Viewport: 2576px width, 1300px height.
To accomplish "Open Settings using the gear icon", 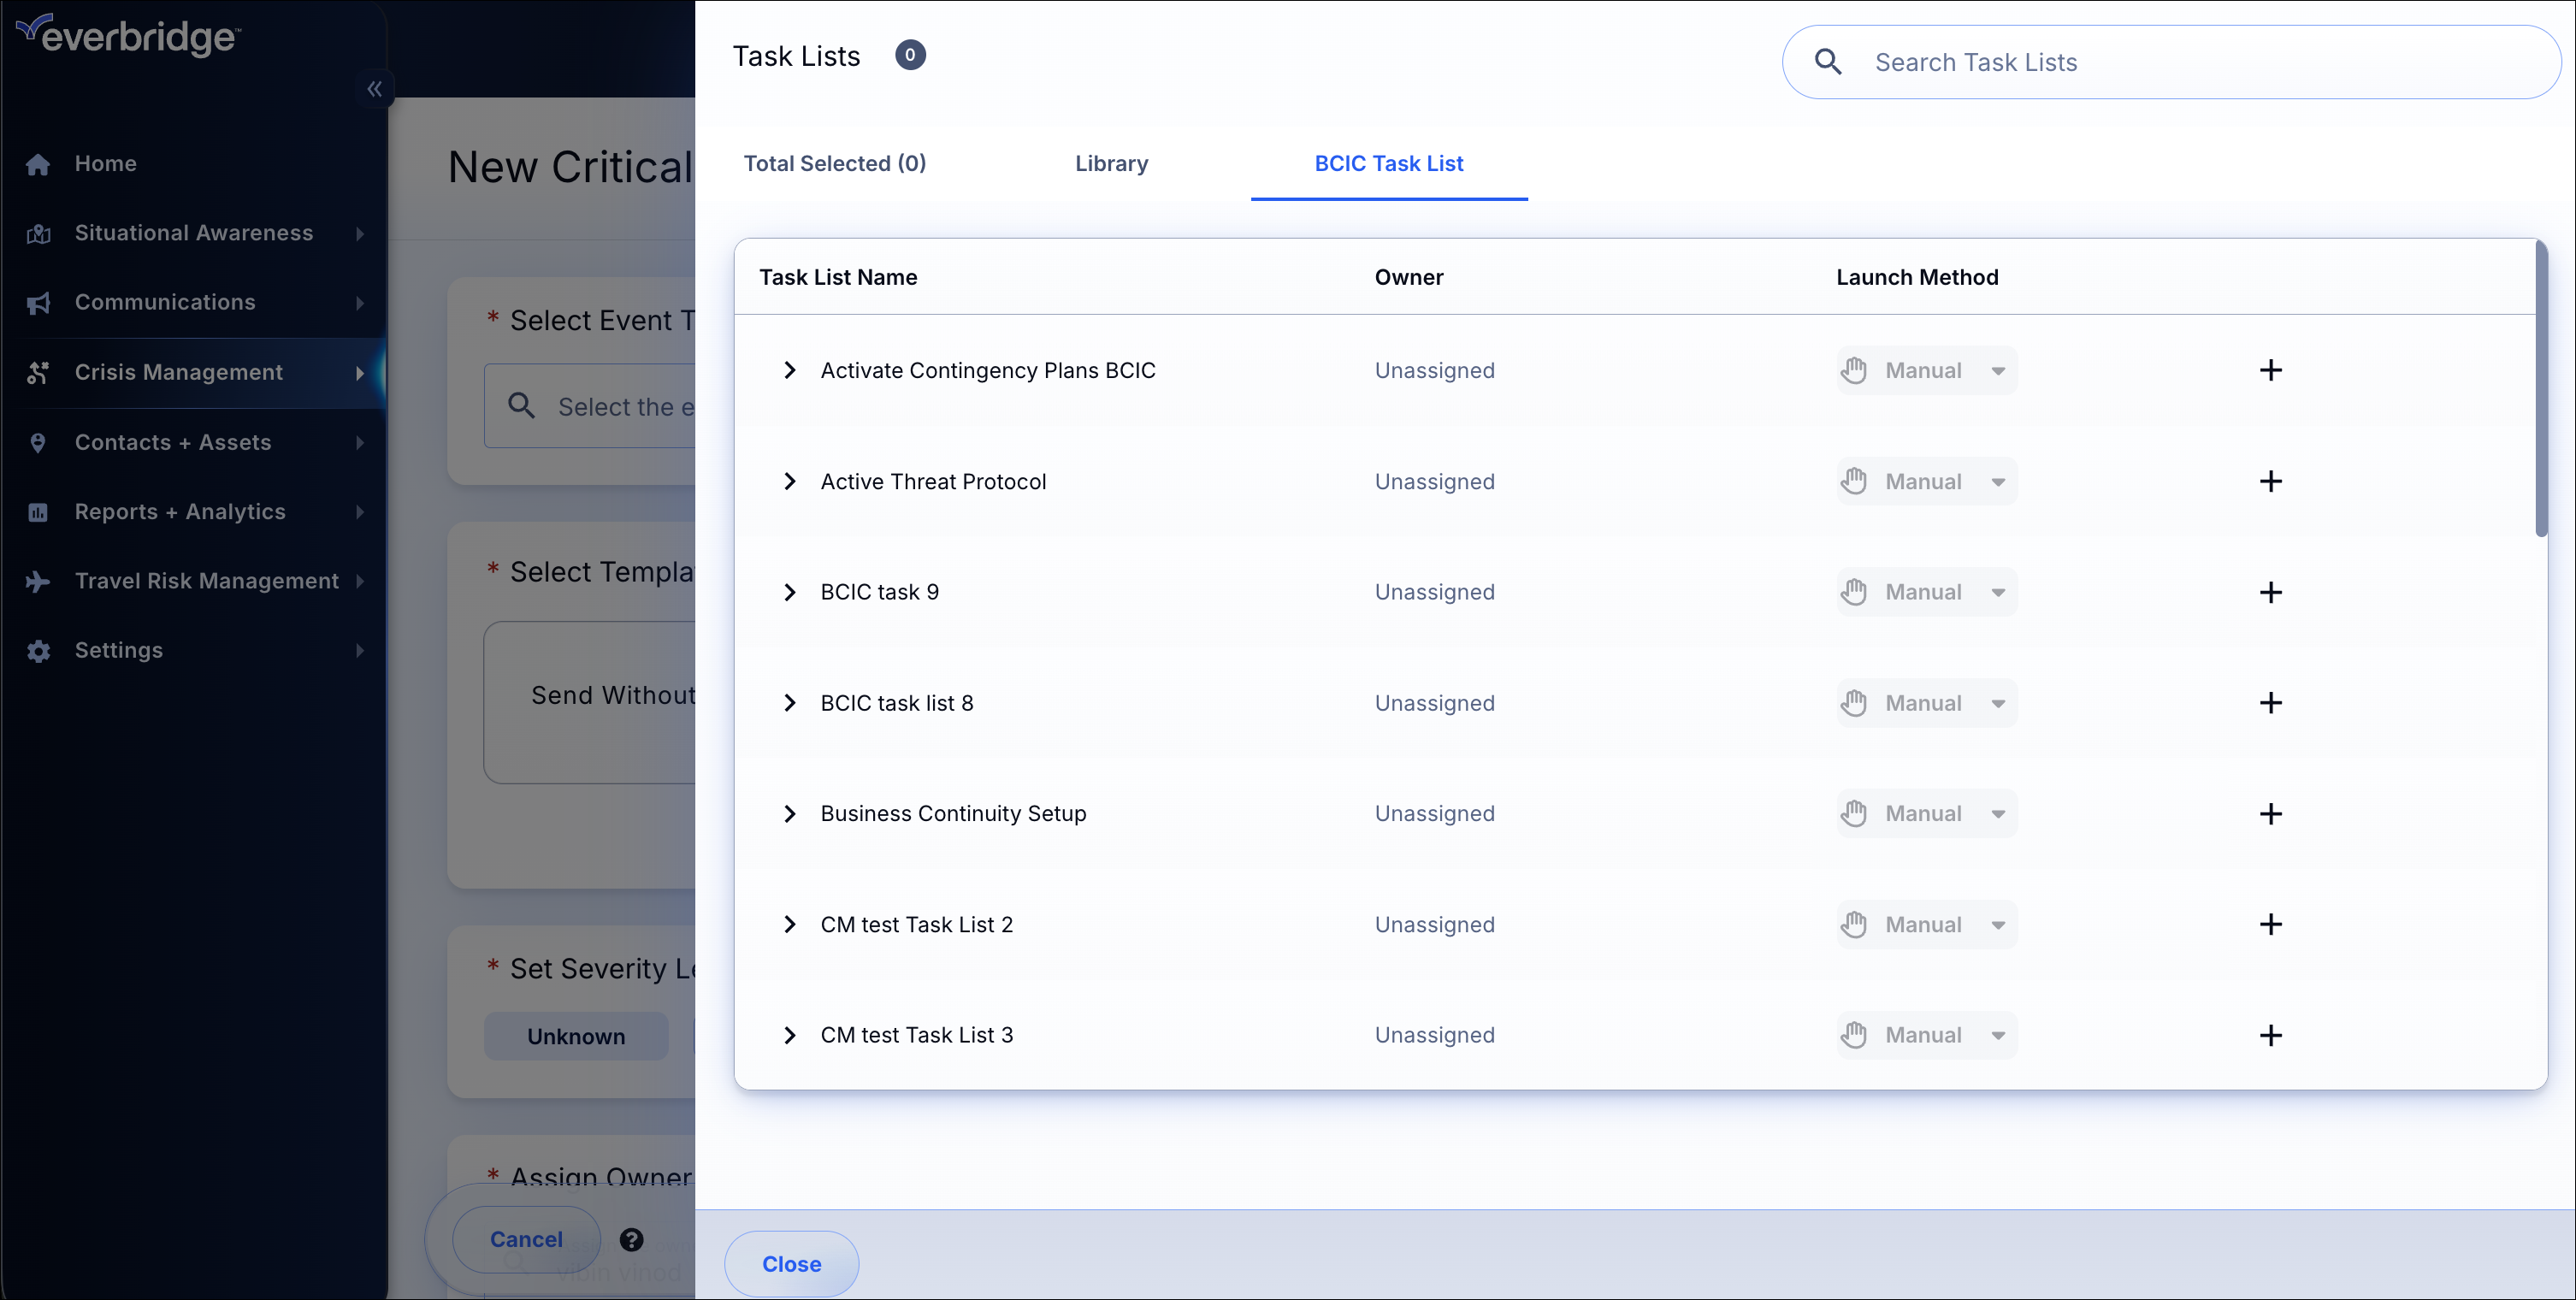I will 38,651.
